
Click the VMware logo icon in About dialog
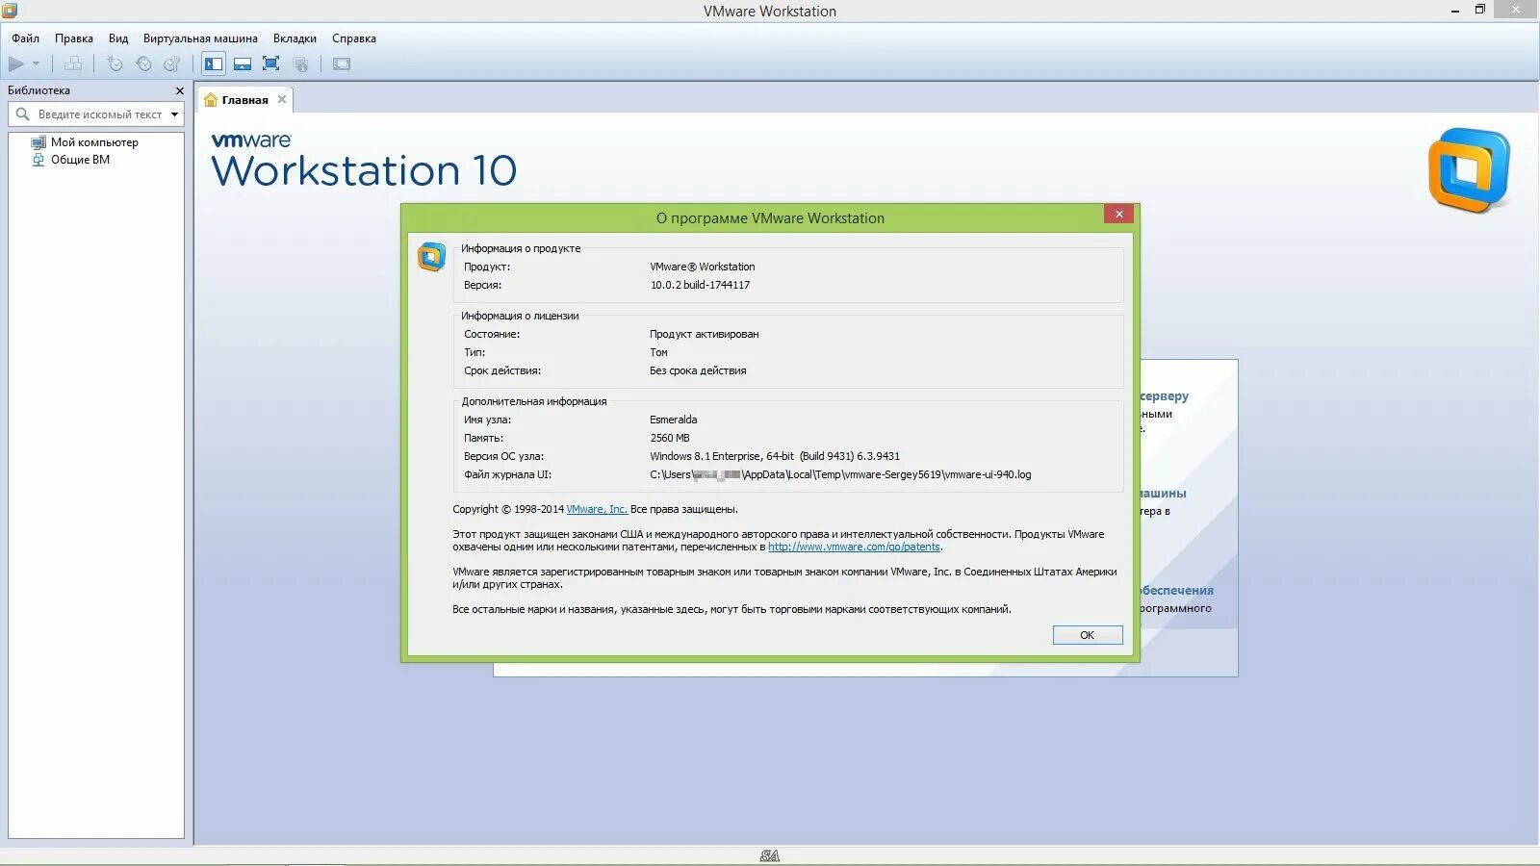431,257
